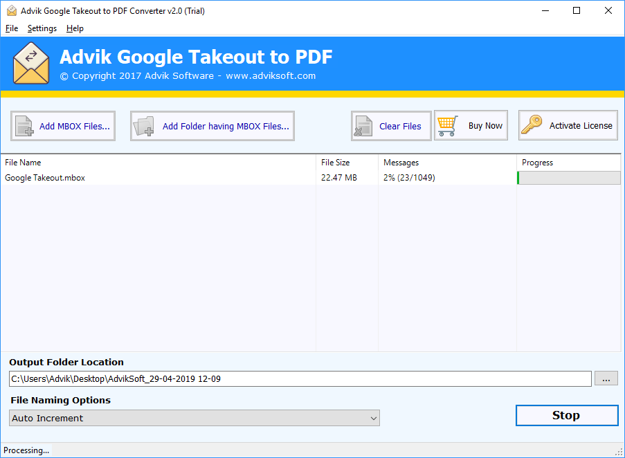625x458 pixels.
Task: Maximize the Advik converter window
Action: [577, 11]
